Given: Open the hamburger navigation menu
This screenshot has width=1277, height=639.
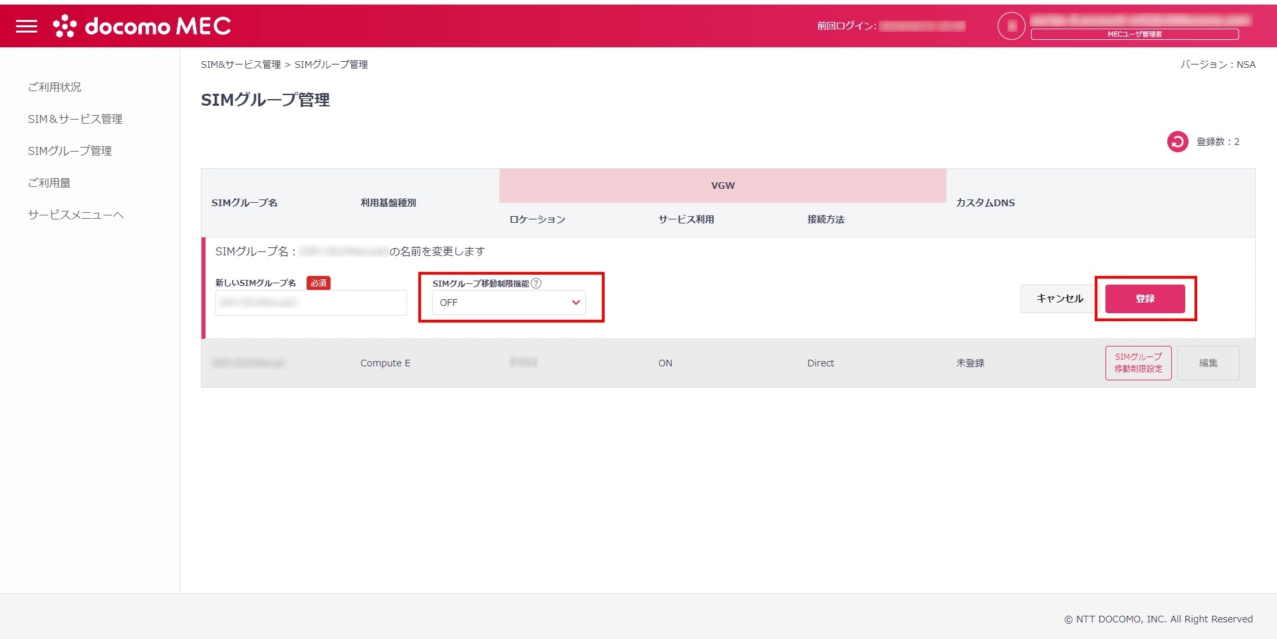Looking at the screenshot, I should point(27,27).
